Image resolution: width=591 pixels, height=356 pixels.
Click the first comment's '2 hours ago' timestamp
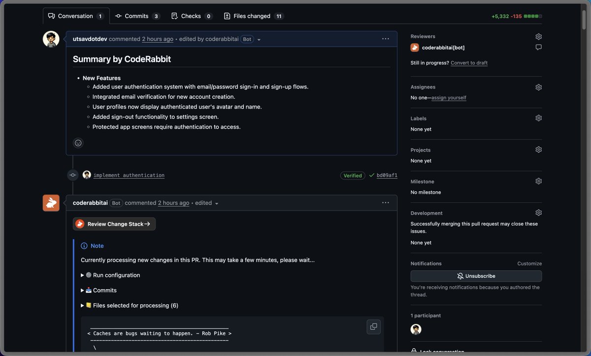(x=158, y=39)
